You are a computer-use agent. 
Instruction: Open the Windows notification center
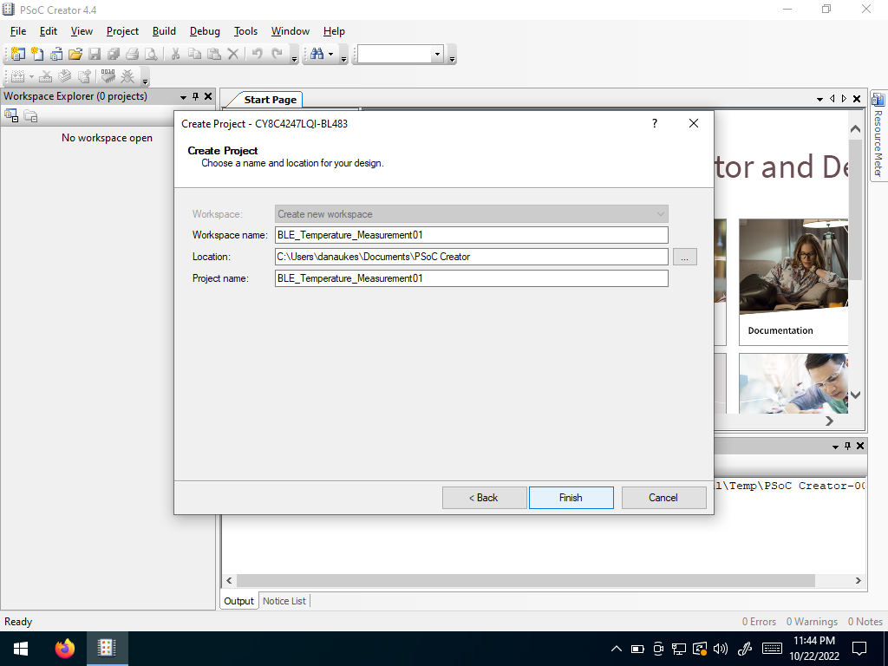click(x=859, y=649)
